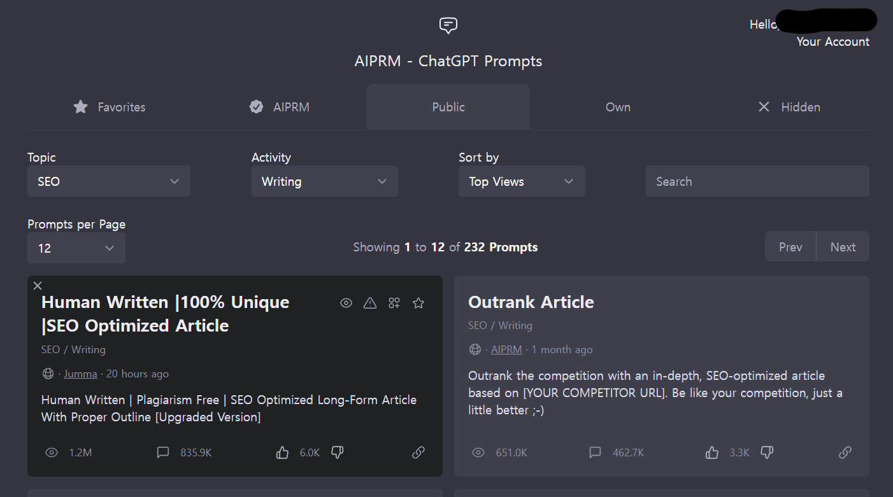Click the 3.3K likes count
This screenshot has height=497, width=893.
pos(739,452)
